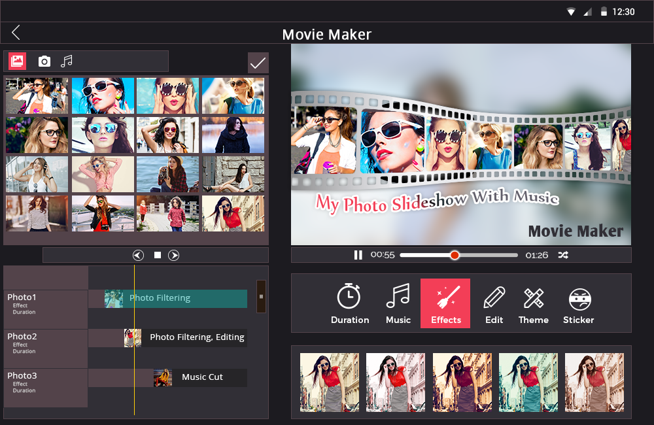The image size is (654, 425).
Task: Open the Music tool
Action: click(x=398, y=303)
